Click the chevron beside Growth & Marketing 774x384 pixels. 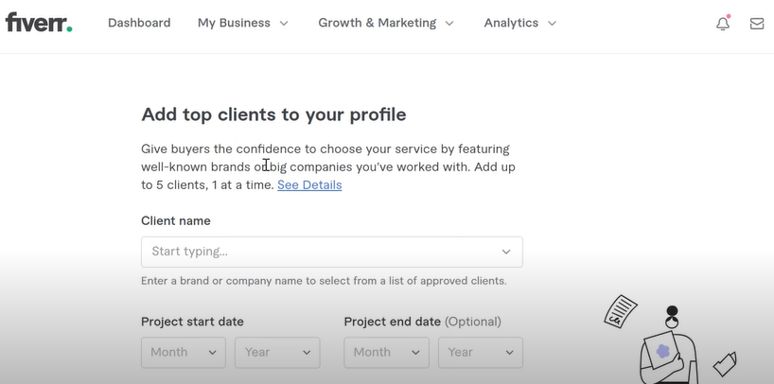[x=449, y=24]
